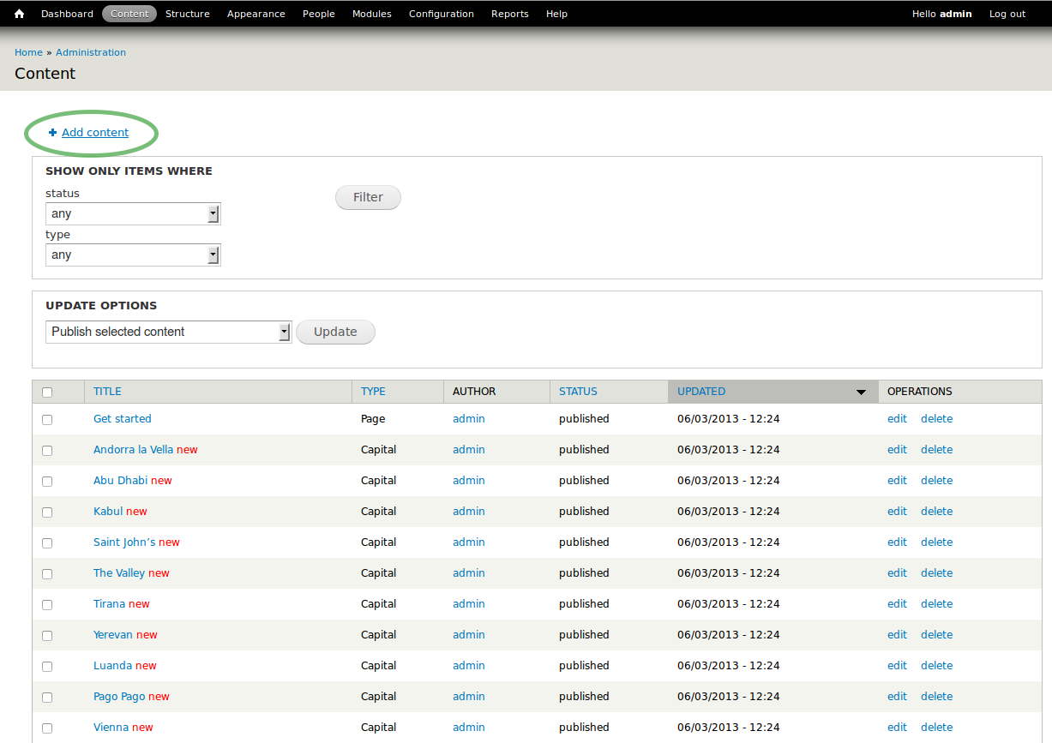Open the Publish selected content dropdown
The image size is (1052, 743).
[168, 333]
